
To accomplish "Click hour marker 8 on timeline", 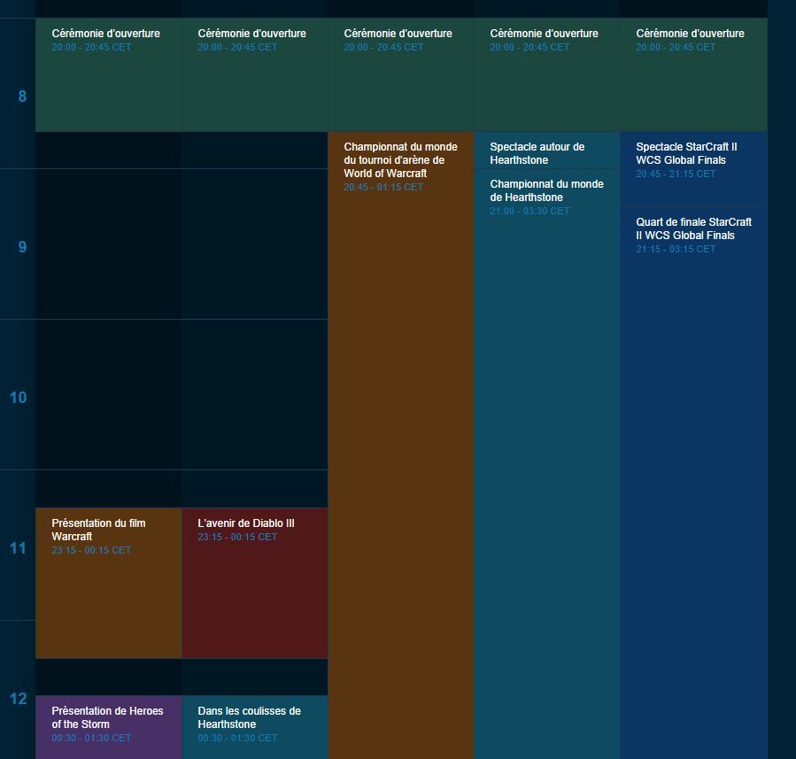I will click(22, 97).
